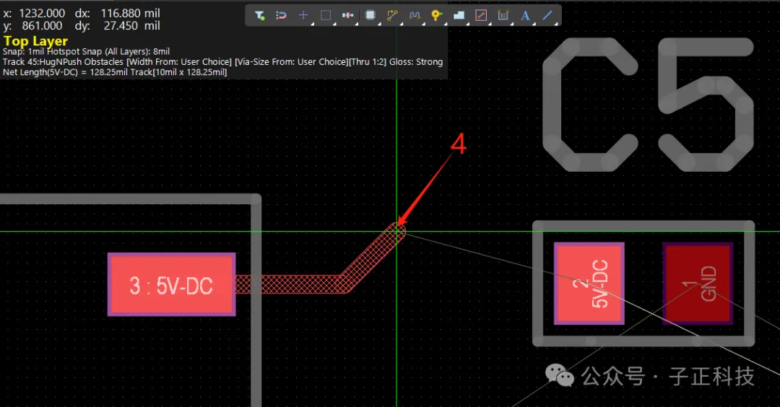Screen dimensions: 780x407
Task: Select the Place Component chip icon
Action: [370, 15]
